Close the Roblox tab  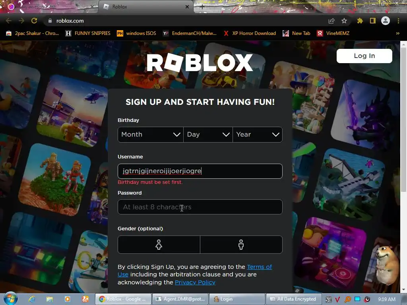187,7
